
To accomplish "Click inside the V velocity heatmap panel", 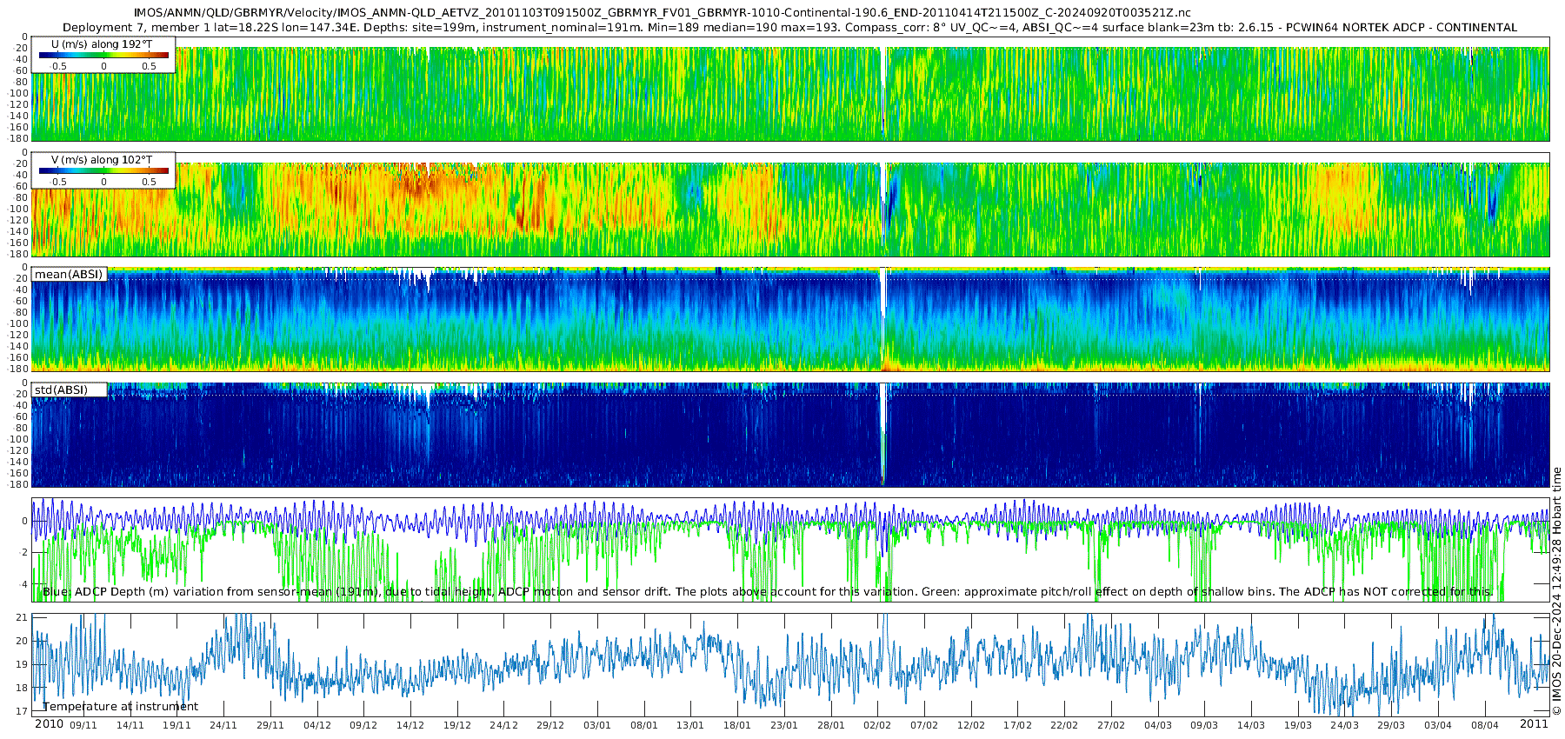I will [790, 204].
